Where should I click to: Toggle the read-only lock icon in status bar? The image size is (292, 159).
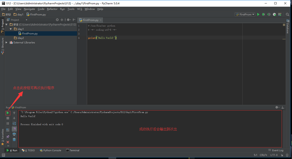point(282,155)
